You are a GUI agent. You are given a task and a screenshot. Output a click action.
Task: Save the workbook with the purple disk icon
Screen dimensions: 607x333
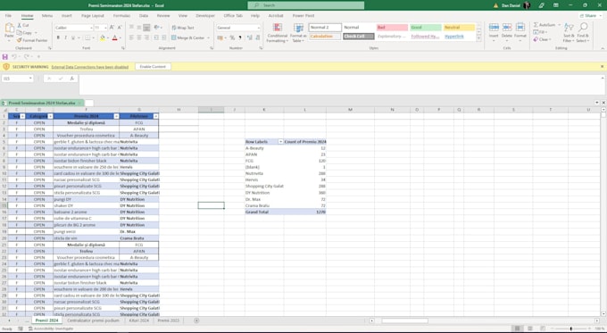point(5,56)
